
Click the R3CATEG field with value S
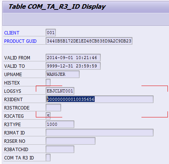(48, 116)
